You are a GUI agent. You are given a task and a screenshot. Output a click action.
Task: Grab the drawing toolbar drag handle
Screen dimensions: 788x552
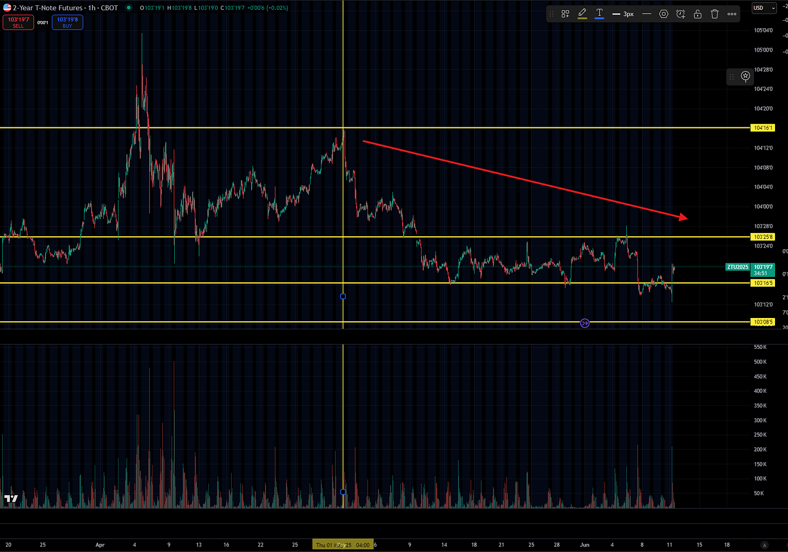click(551, 14)
